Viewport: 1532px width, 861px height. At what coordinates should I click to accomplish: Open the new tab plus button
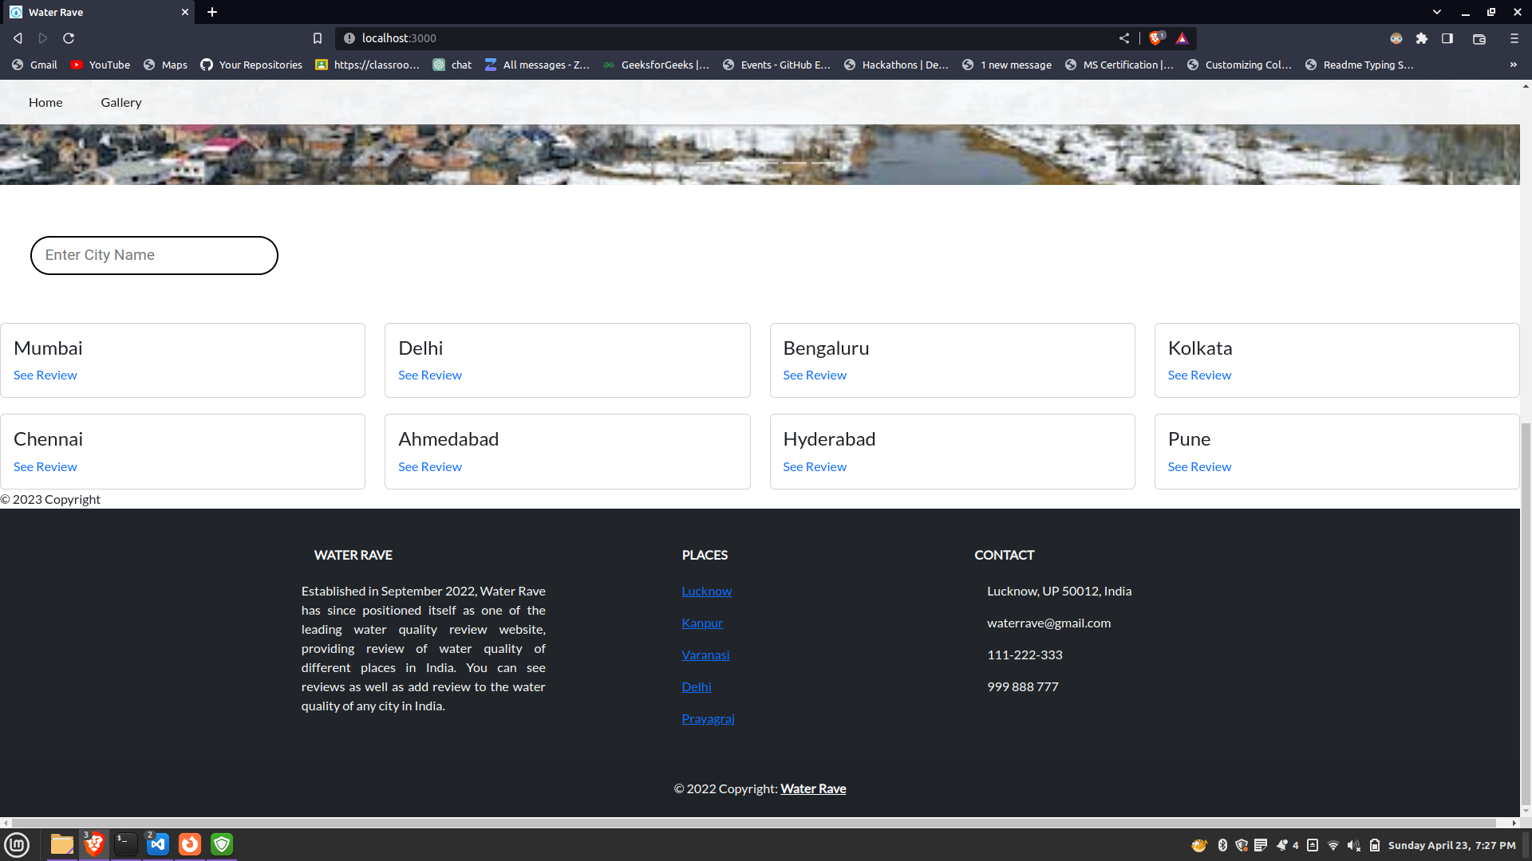[212, 12]
